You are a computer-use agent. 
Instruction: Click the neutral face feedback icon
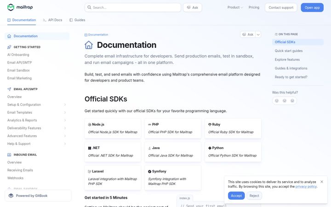click(285, 101)
